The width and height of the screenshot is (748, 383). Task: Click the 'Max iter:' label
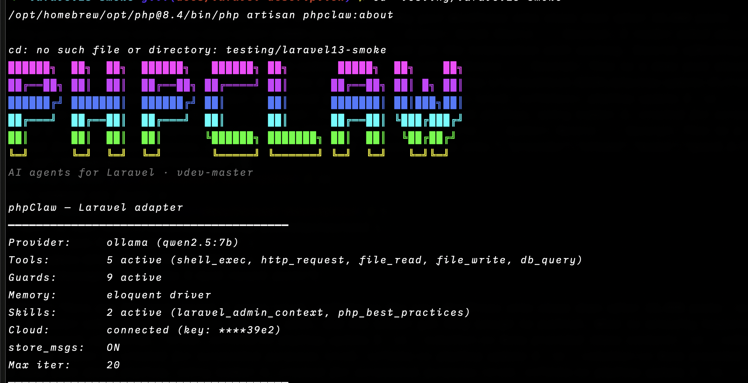pyautogui.click(x=39, y=365)
